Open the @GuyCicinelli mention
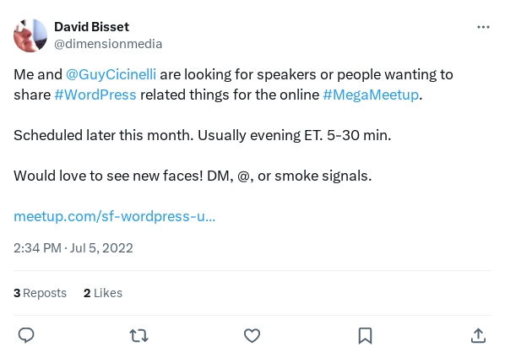Viewport: 505px width, 347px height. (x=111, y=74)
